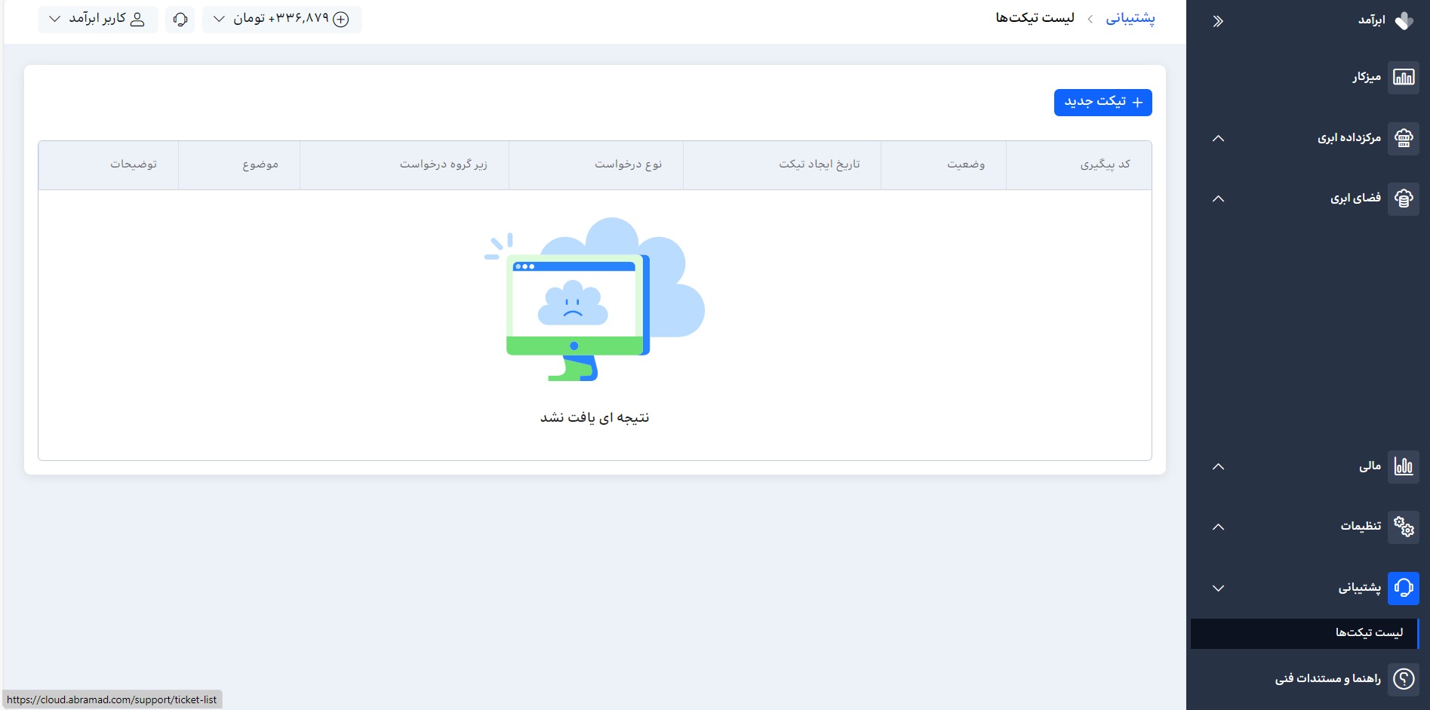Viewport: 1430px width, 710px height.
Task: Click the راهنما question mark icon
Action: coord(1404,679)
